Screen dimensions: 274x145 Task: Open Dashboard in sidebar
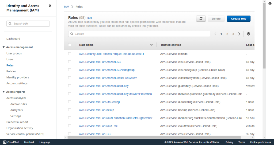pyautogui.click(x=13, y=39)
